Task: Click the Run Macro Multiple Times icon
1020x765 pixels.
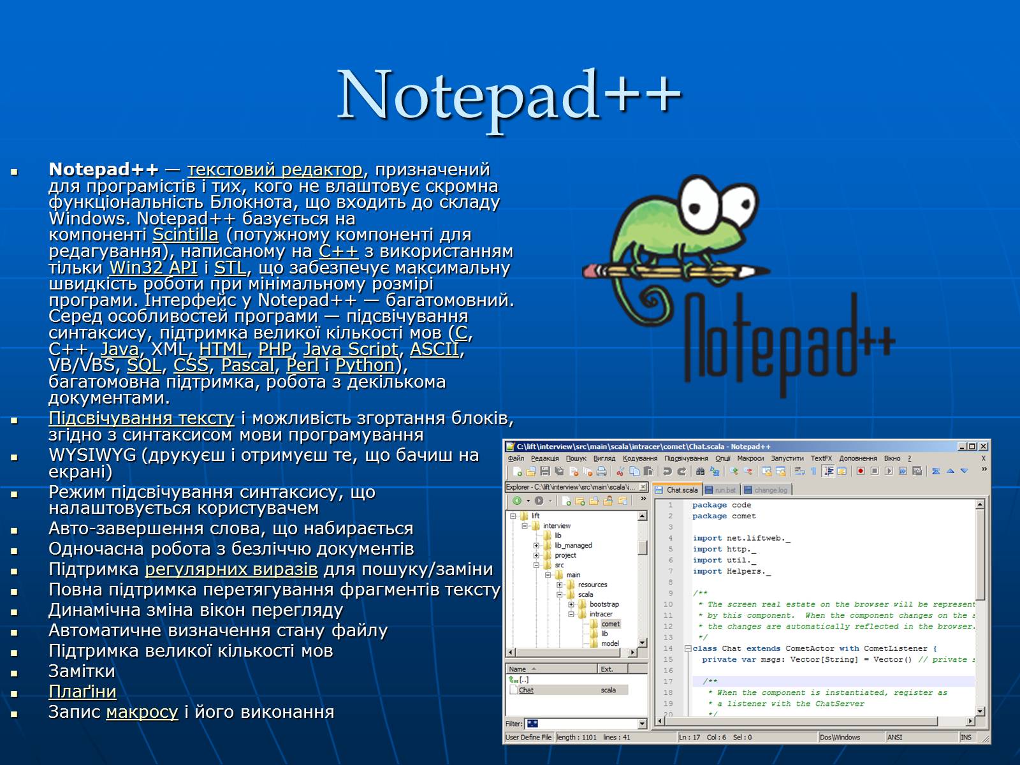Action: pyautogui.click(x=903, y=471)
